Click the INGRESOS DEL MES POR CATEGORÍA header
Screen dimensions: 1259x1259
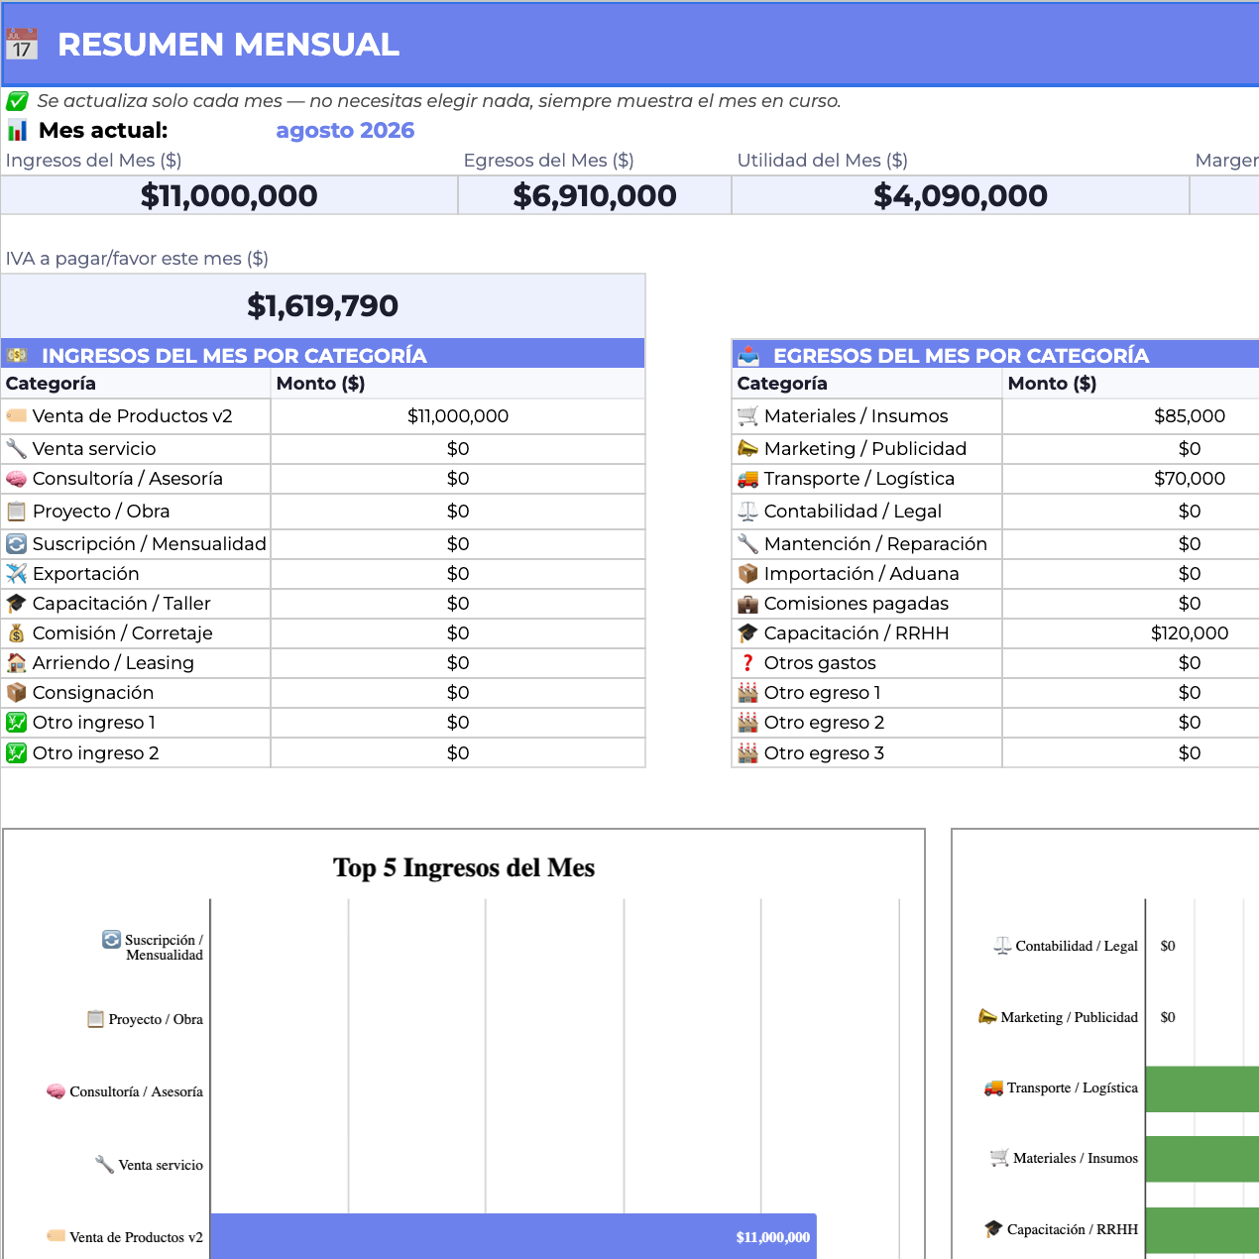323,355
